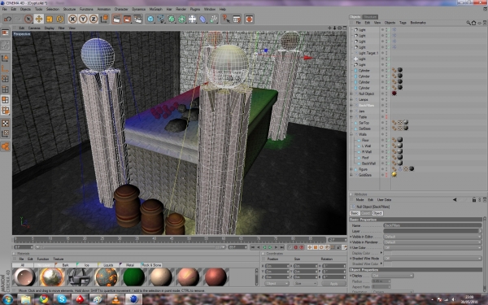This screenshot has height=305, width=488.
Task: Select the green material swatch
Action: click(x=134, y=277)
